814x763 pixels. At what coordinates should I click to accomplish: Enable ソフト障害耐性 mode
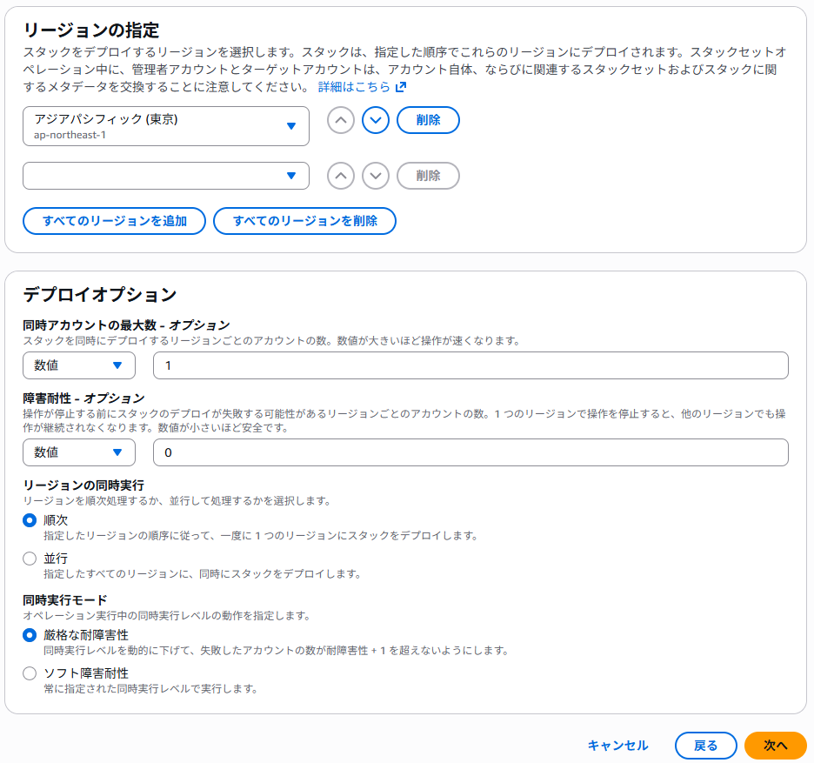click(x=28, y=673)
